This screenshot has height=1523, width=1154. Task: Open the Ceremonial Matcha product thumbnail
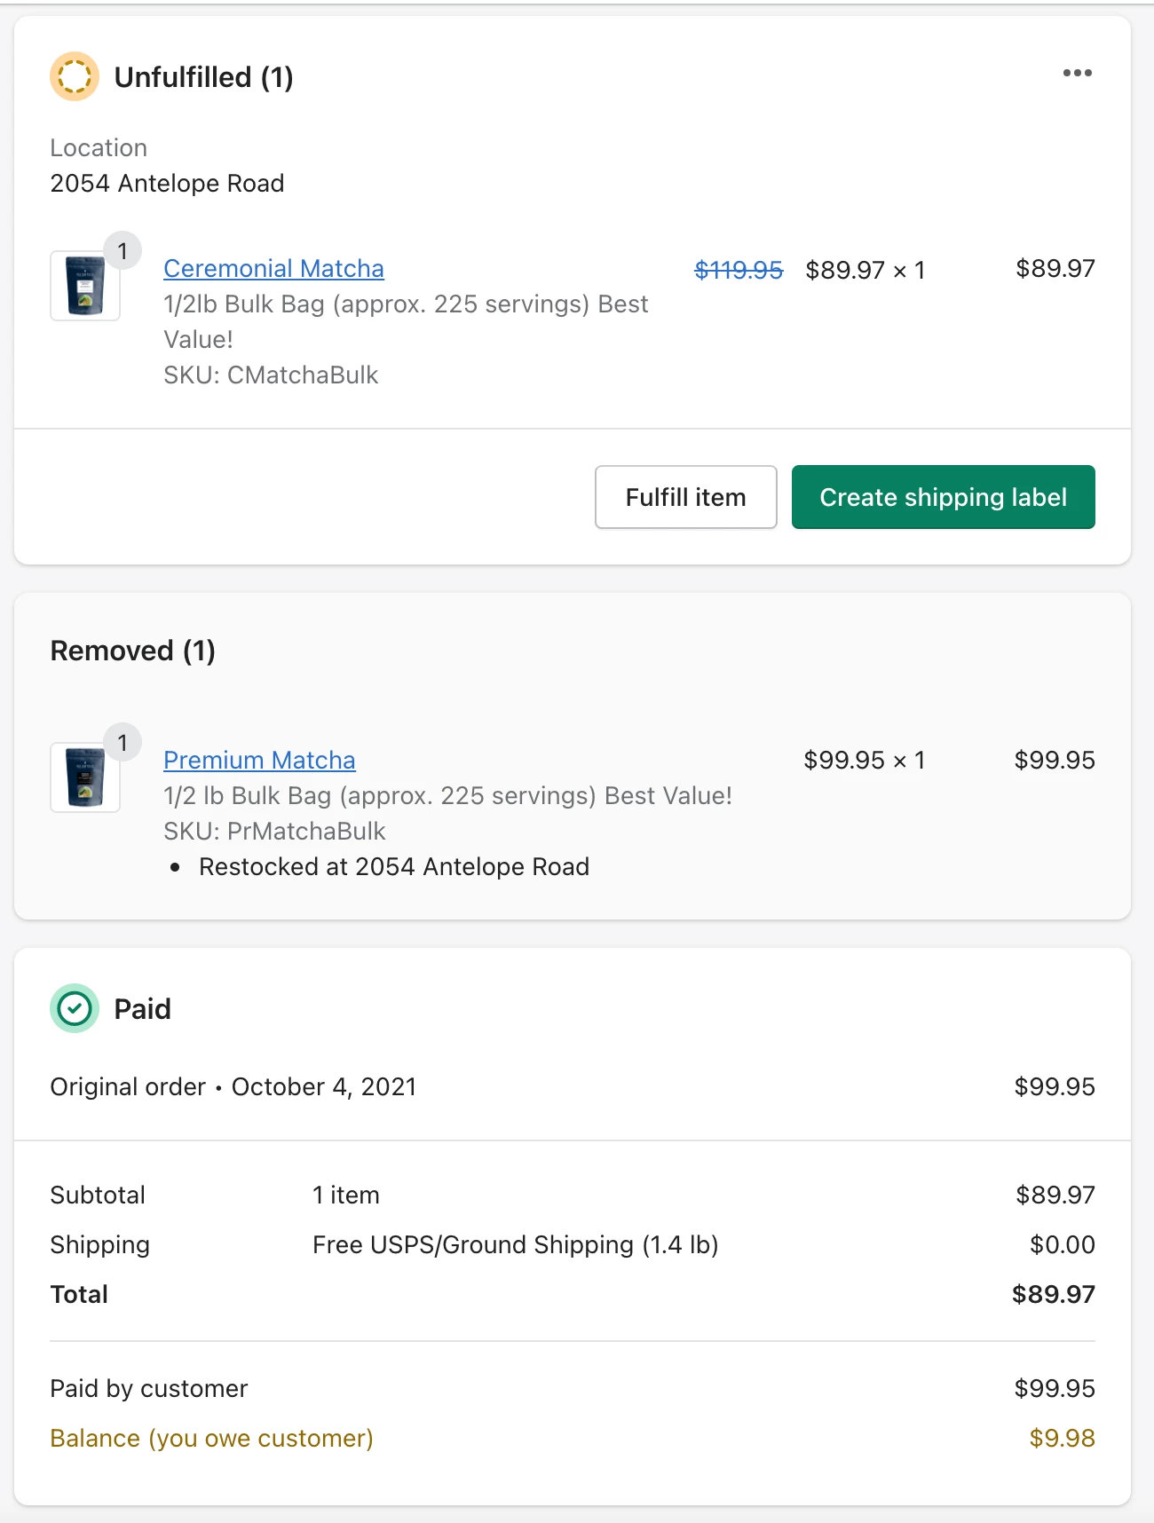pyautogui.click(x=85, y=286)
